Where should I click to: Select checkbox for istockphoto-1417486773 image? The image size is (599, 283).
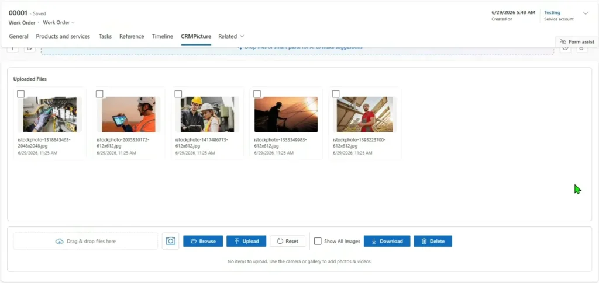(x=178, y=94)
